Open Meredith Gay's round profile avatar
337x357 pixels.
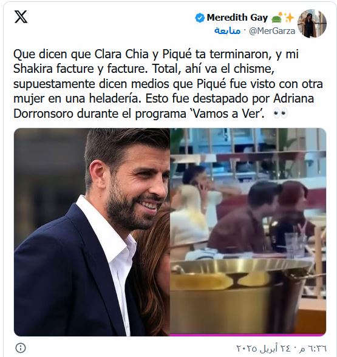point(312,24)
